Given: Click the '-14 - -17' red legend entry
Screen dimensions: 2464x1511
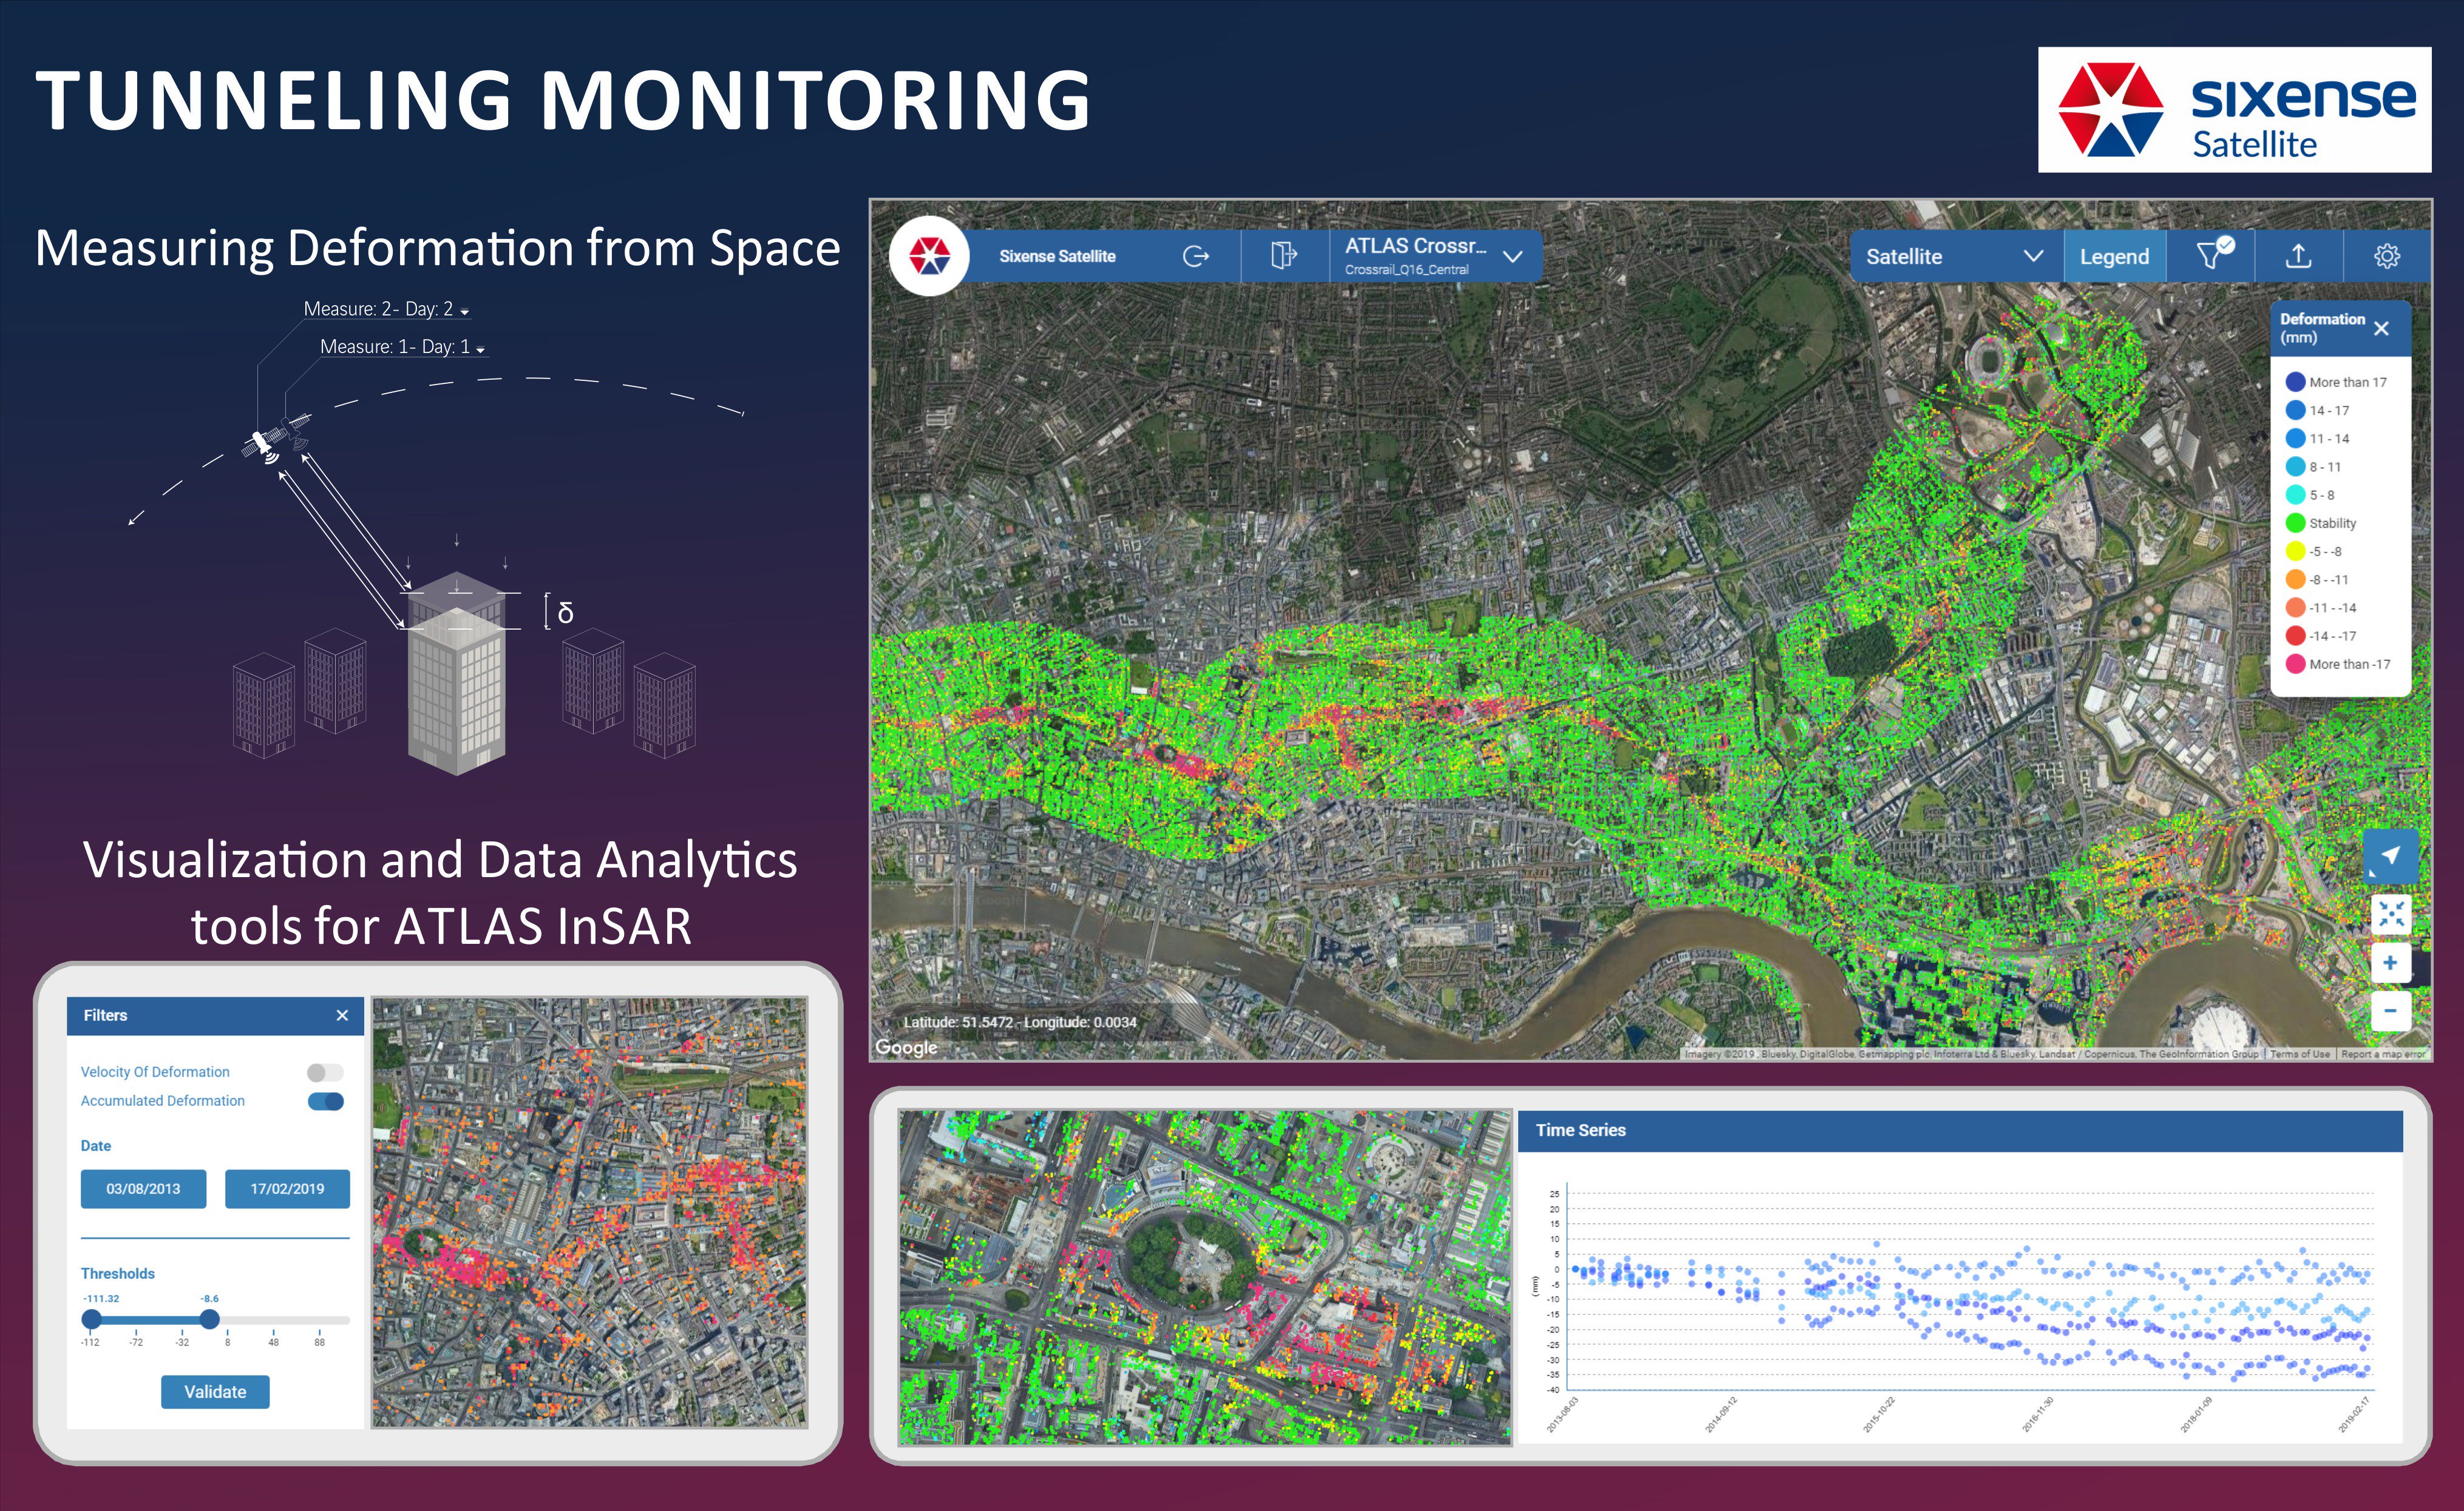Looking at the screenshot, I should 2322,636.
